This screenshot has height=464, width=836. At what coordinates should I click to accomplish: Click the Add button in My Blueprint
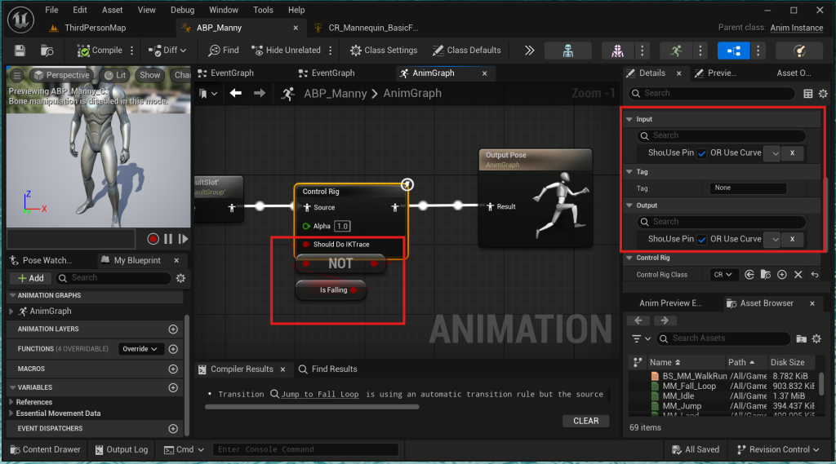click(30, 278)
